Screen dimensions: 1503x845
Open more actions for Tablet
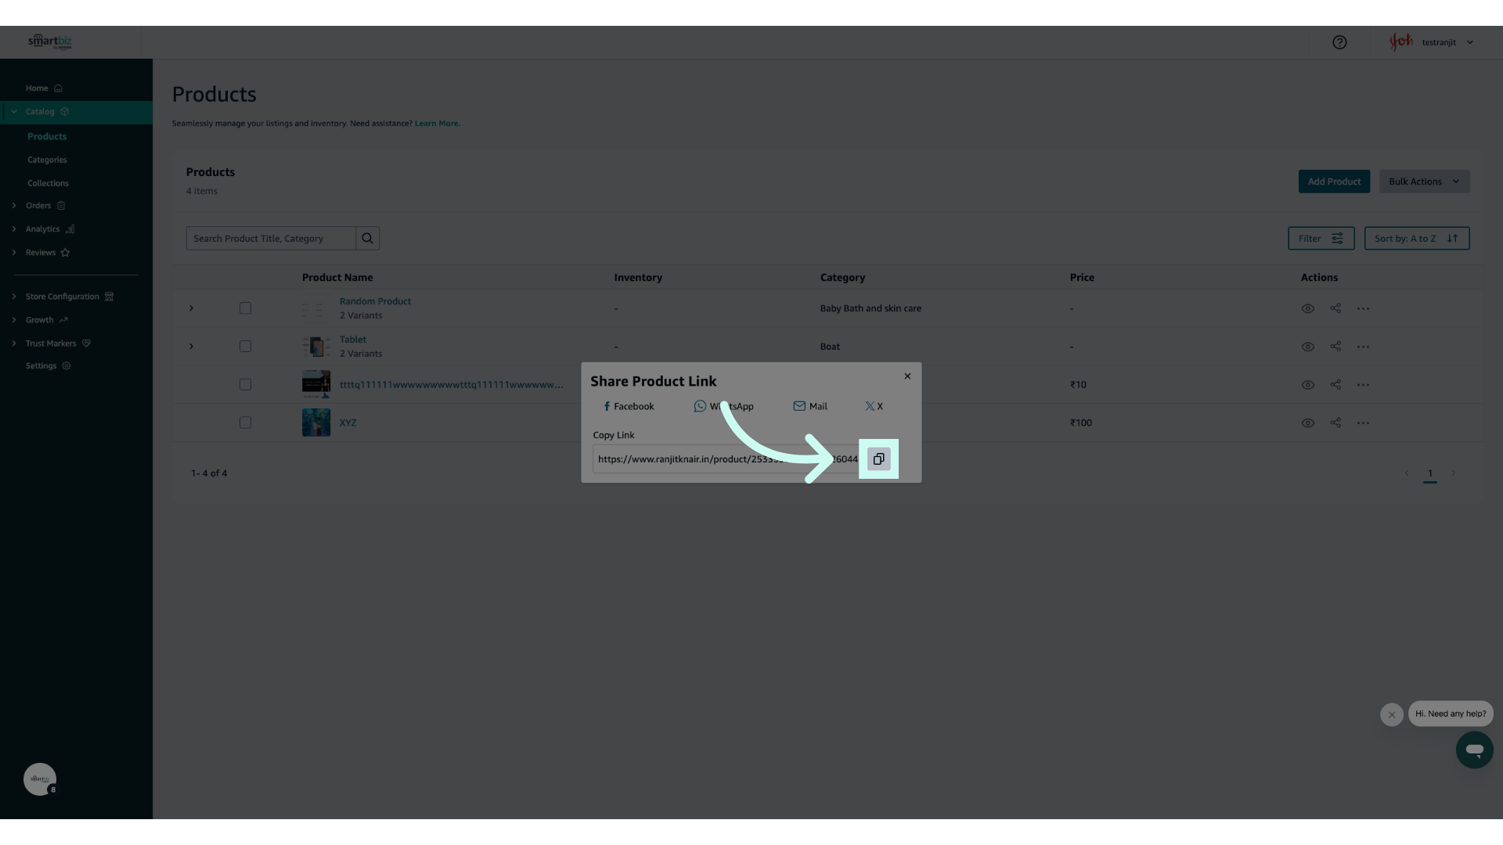click(x=1363, y=347)
